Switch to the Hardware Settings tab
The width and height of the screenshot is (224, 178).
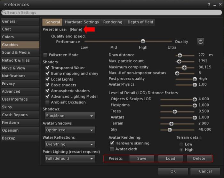click(x=82, y=22)
